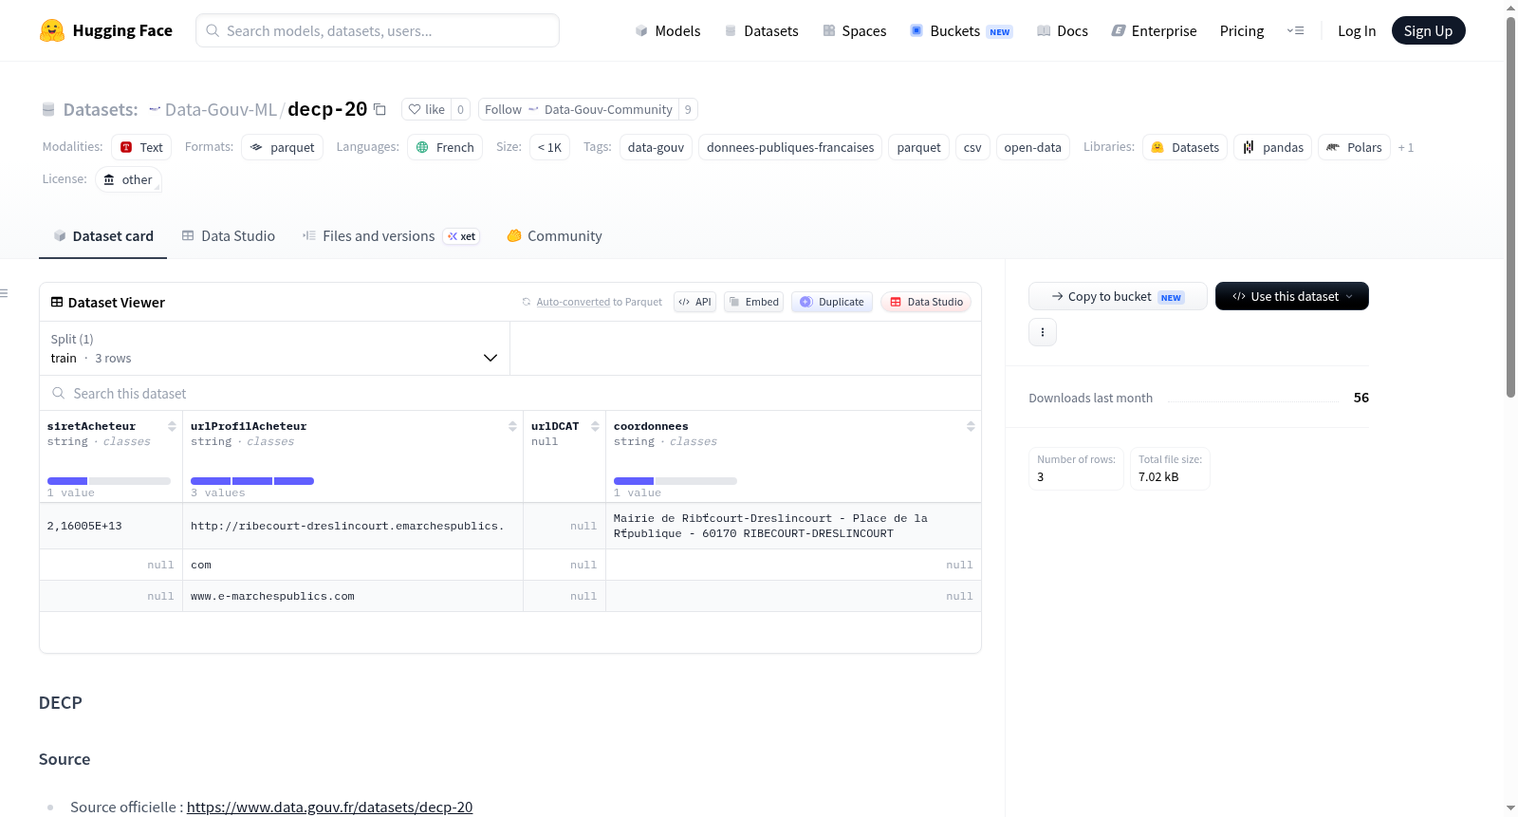
Task: Click the Duplicate button
Action: pos(832,302)
